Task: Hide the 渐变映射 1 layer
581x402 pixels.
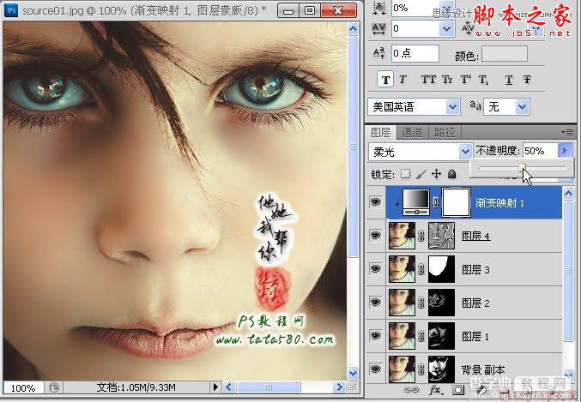Action: (x=376, y=202)
